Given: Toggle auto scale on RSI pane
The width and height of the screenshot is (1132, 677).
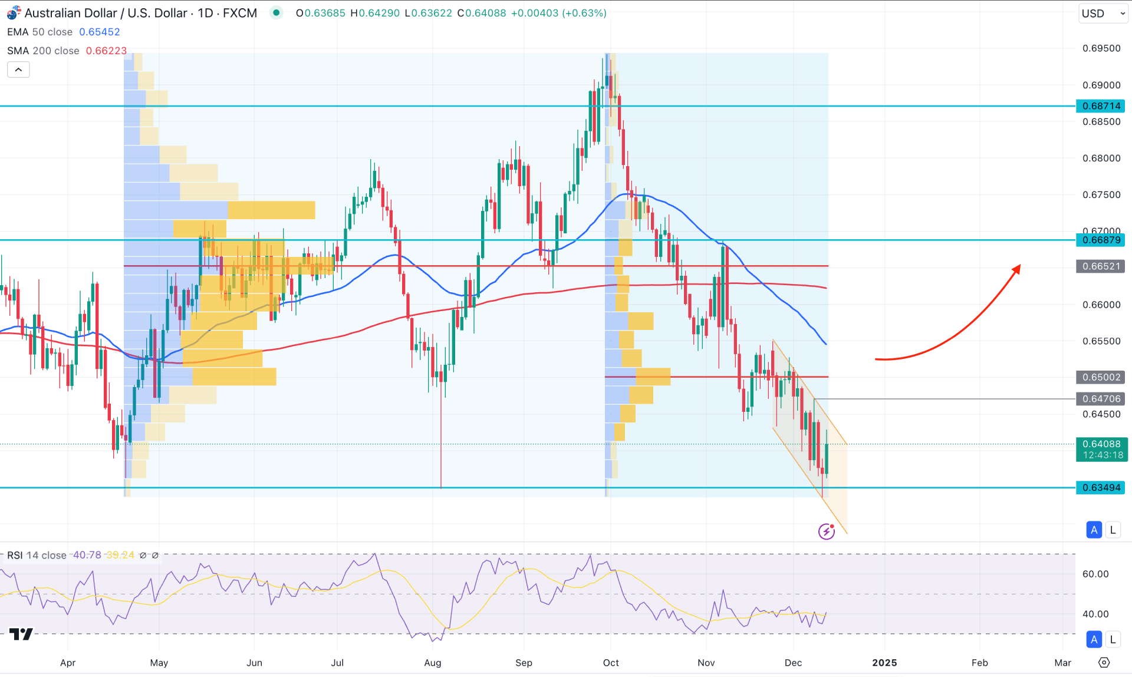Looking at the screenshot, I should tap(1094, 639).
